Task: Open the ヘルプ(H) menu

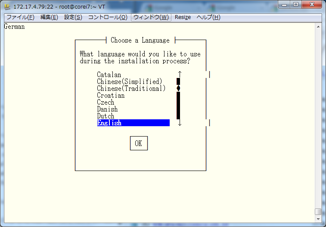Action: (208, 17)
